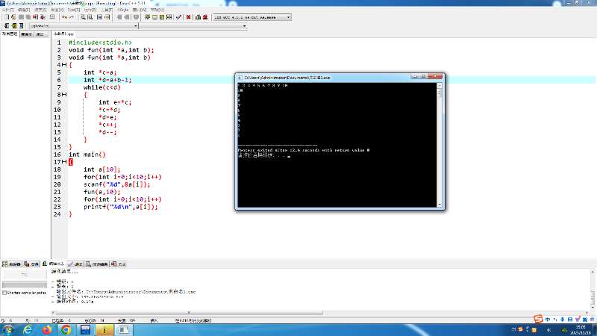The width and height of the screenshot is (597, 336).
Task: Open the AStyle menu
Action: (x=123, y=10)
